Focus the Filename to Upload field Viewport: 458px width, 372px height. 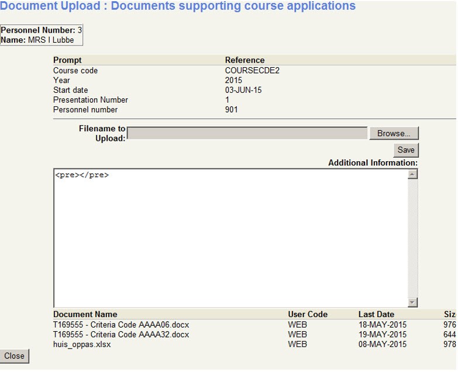[247, 133]
